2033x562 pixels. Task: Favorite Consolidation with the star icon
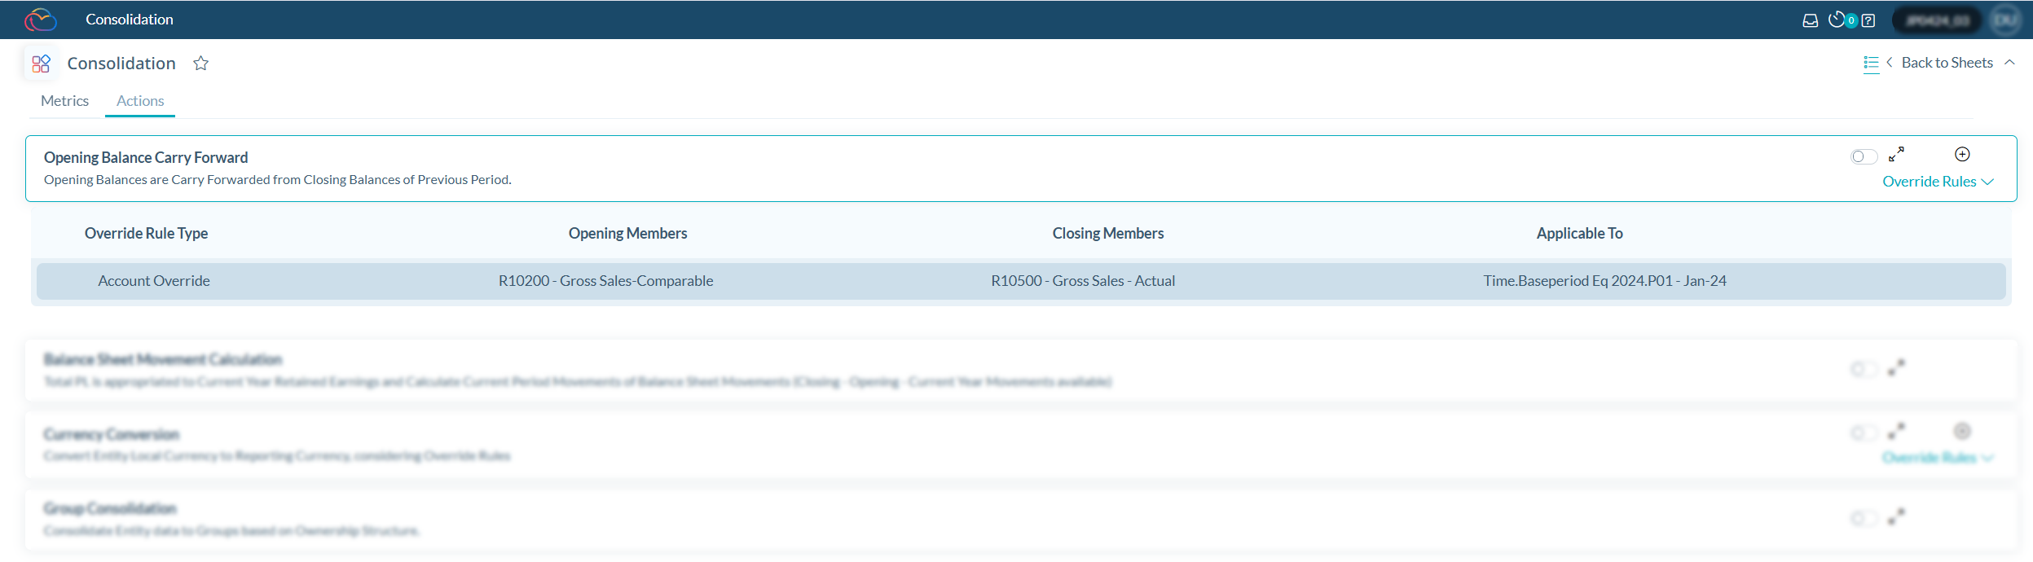coord(201,64)
